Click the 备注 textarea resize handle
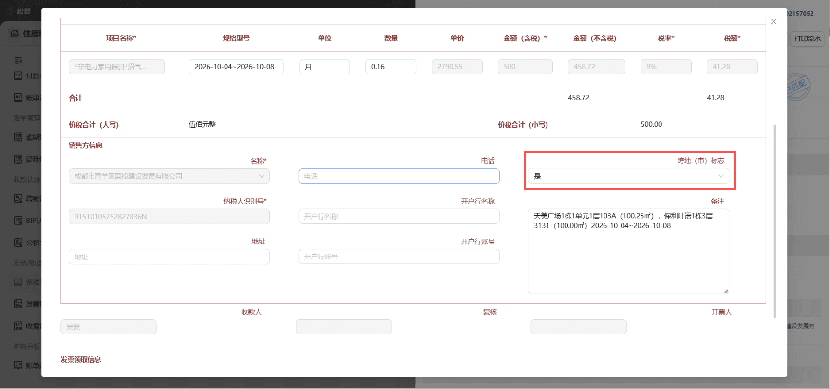Image resolution: width=830 pixels, height=389 pixels. point(726,291)
